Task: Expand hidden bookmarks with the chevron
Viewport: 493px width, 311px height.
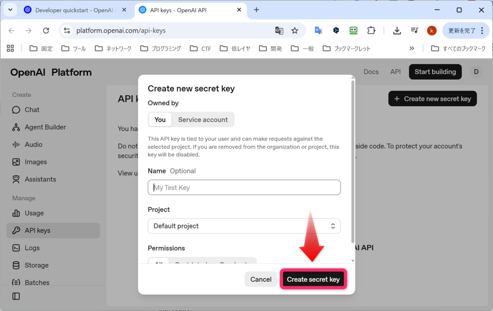Action: (x=412, y=48)
